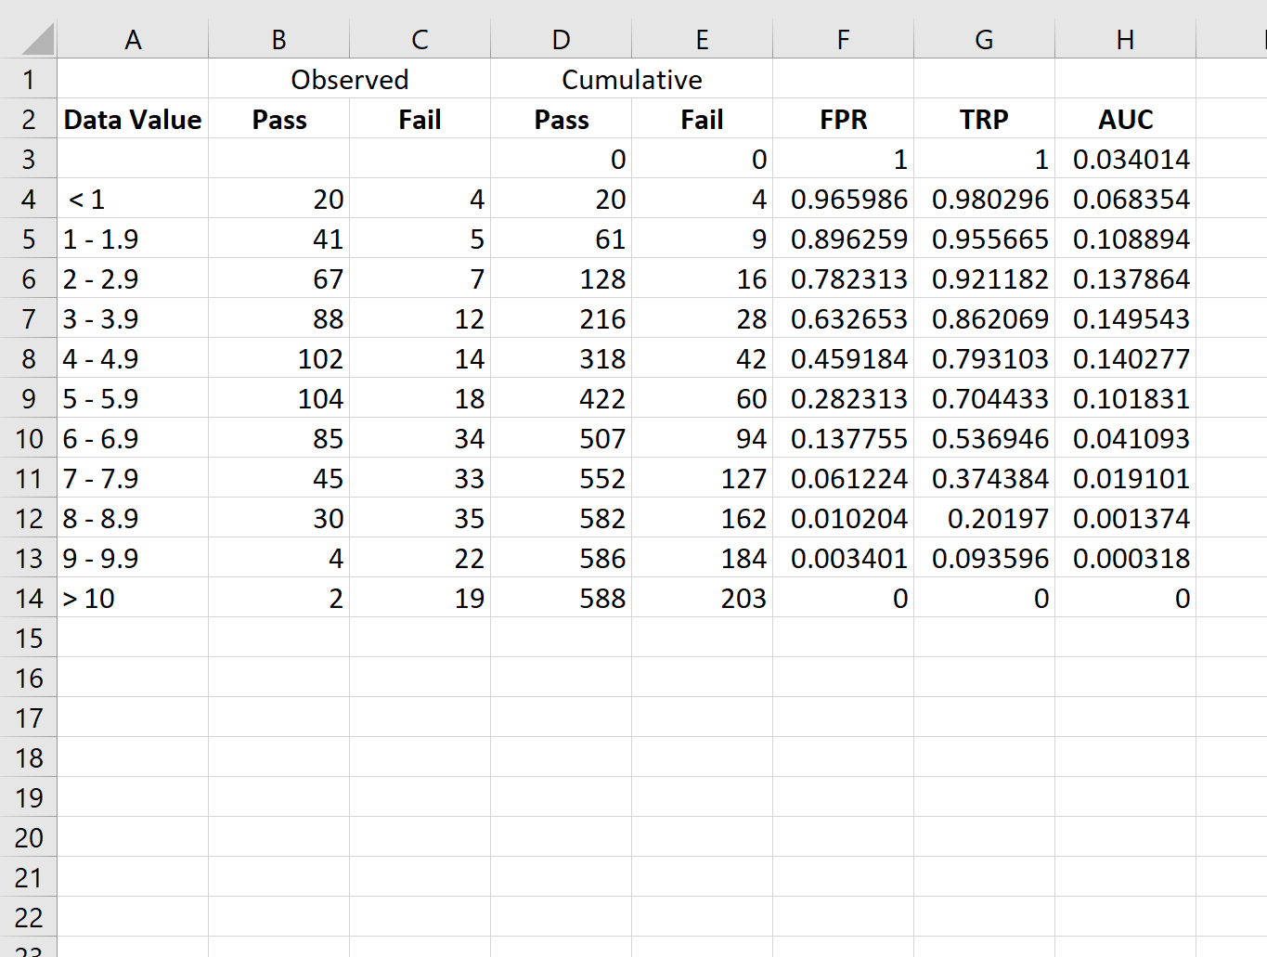1267x957 pixels.
Task: Click FPR value 0.459184
Action: (x=843, y=358)
